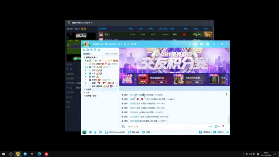This screenshot has height=157, width=279.
Task: Toggle the second settings checkbox in platform window
Action: click(x=77, y=97)
